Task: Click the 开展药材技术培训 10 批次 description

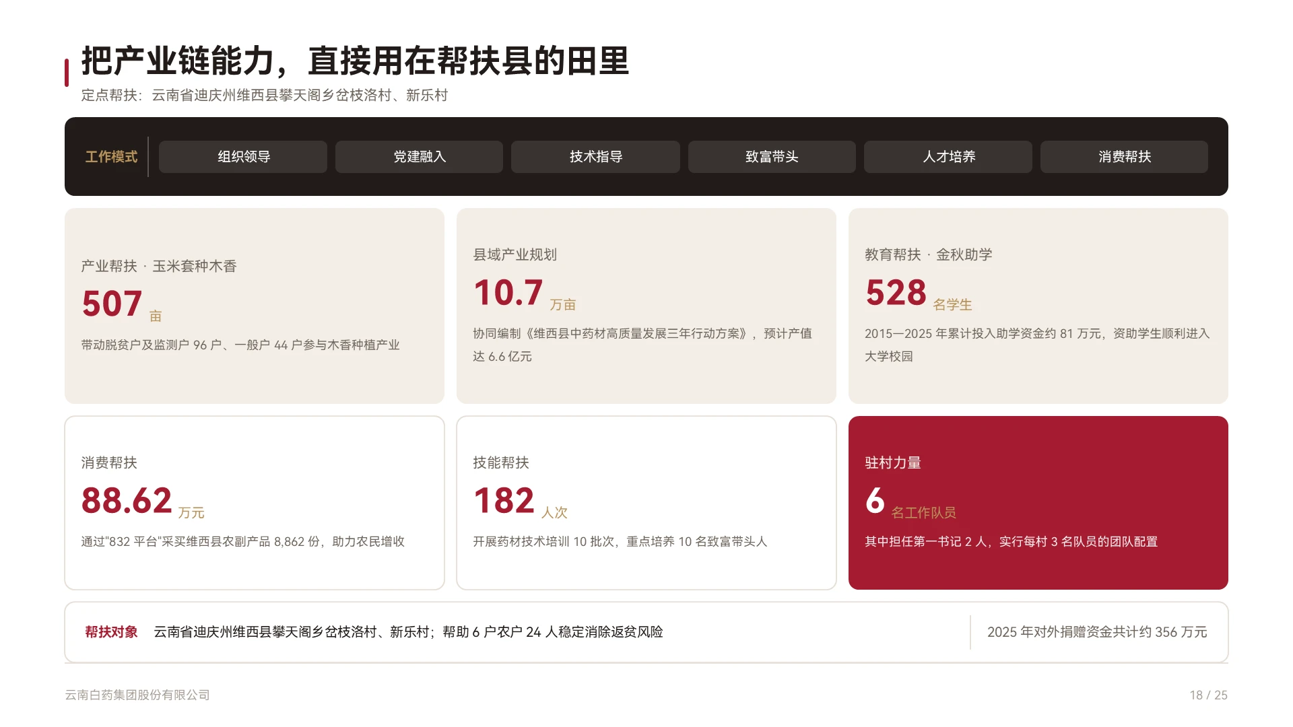Action: coord(620,541)
